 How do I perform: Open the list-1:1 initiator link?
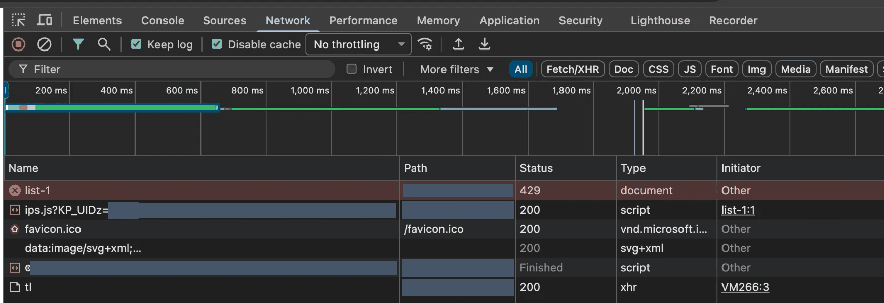click(738, 210)
